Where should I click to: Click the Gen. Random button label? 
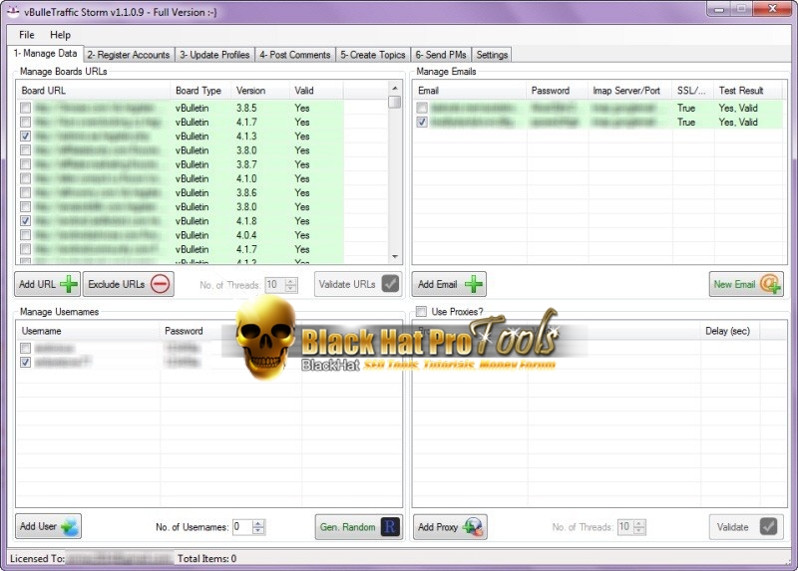coord(347,527)
